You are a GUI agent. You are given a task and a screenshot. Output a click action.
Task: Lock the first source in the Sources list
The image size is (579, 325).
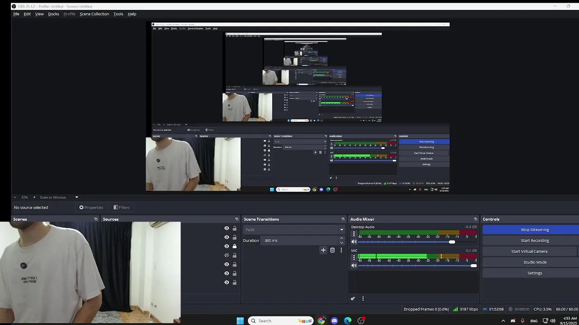click(x=234, y=228)
